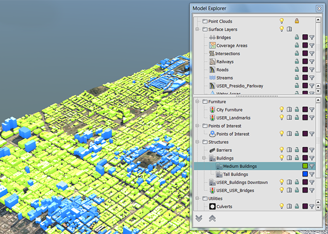
Task: Click the bottom pane scrollbar down arrow
Action: [x=318, y=207]
